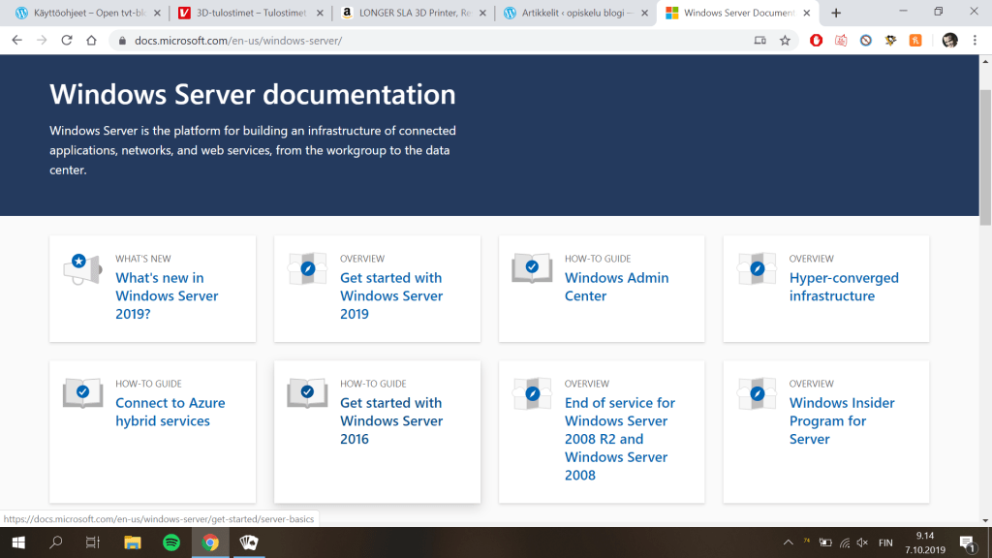Image resolution: width=992 pixels, height=558 pixels.
Task: Open the FIN language input selector
Action: (x=884, y=542)
